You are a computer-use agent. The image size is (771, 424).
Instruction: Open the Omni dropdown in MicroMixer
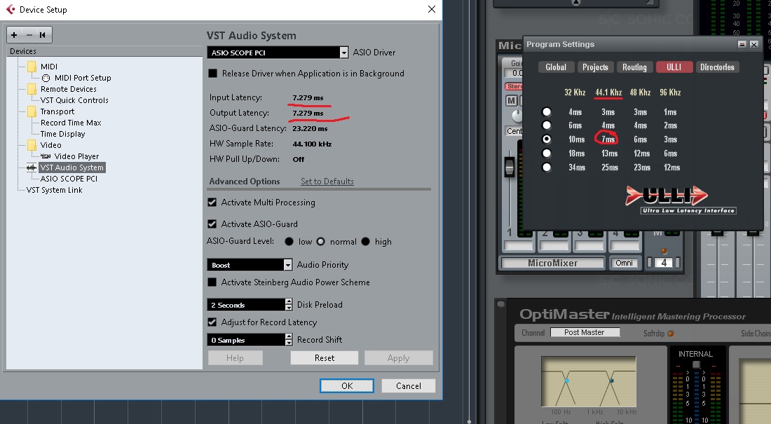[x=625, y=263]
